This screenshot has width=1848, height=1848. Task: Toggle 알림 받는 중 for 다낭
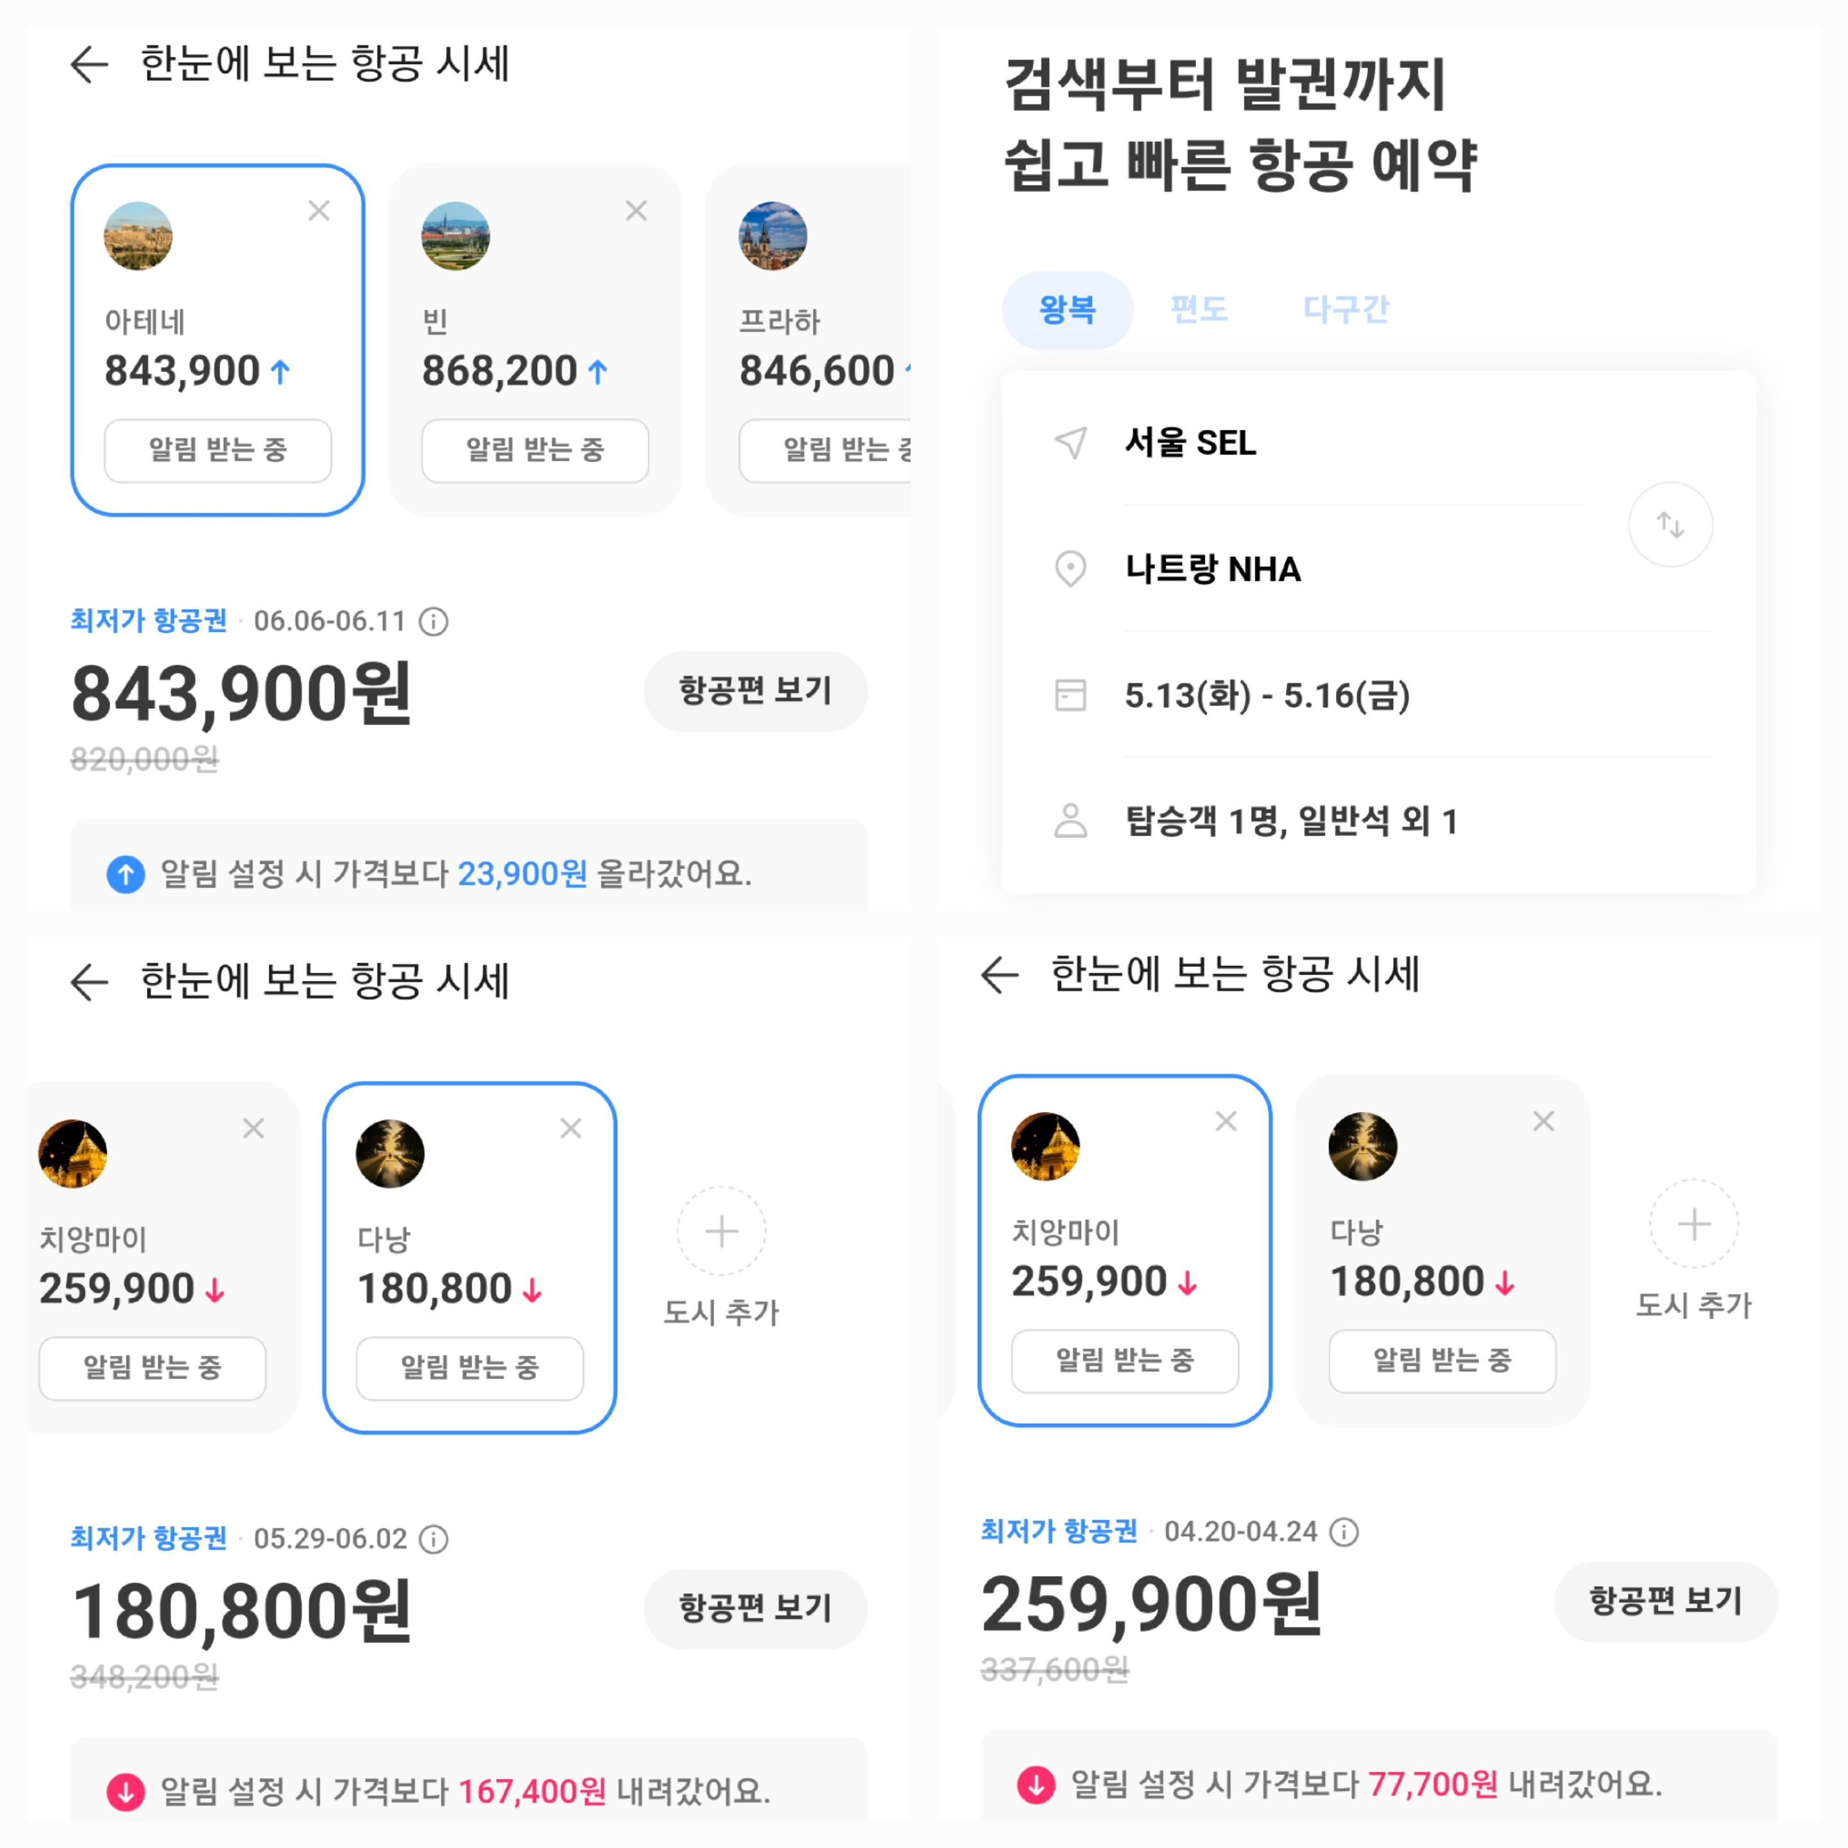(x=468, y=1368)
